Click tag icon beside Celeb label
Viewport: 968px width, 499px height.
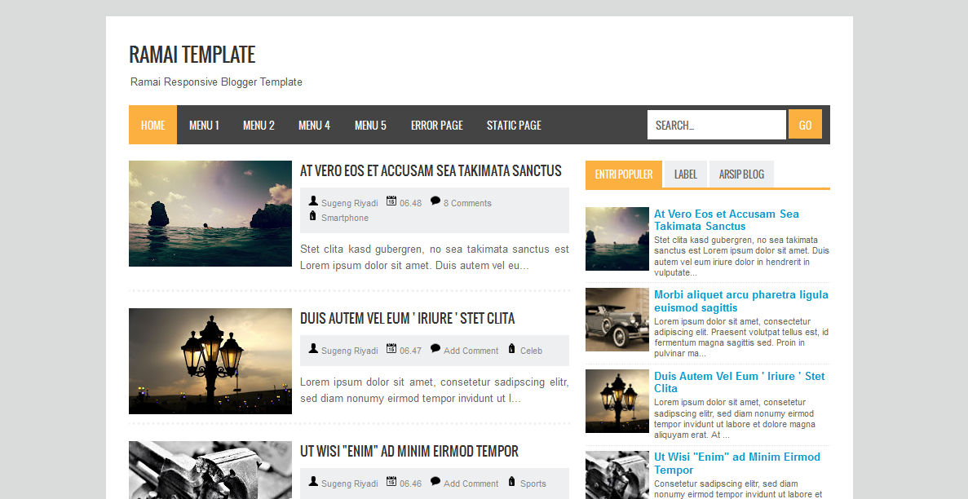512,348
